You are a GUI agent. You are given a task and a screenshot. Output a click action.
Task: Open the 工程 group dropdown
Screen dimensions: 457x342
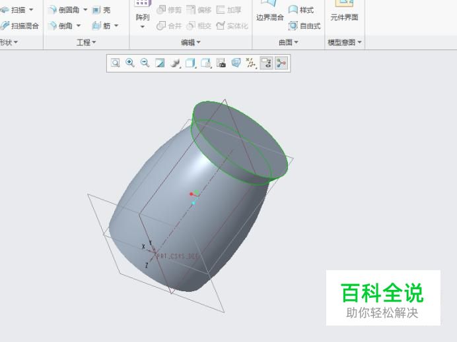[x=87, y=42]
